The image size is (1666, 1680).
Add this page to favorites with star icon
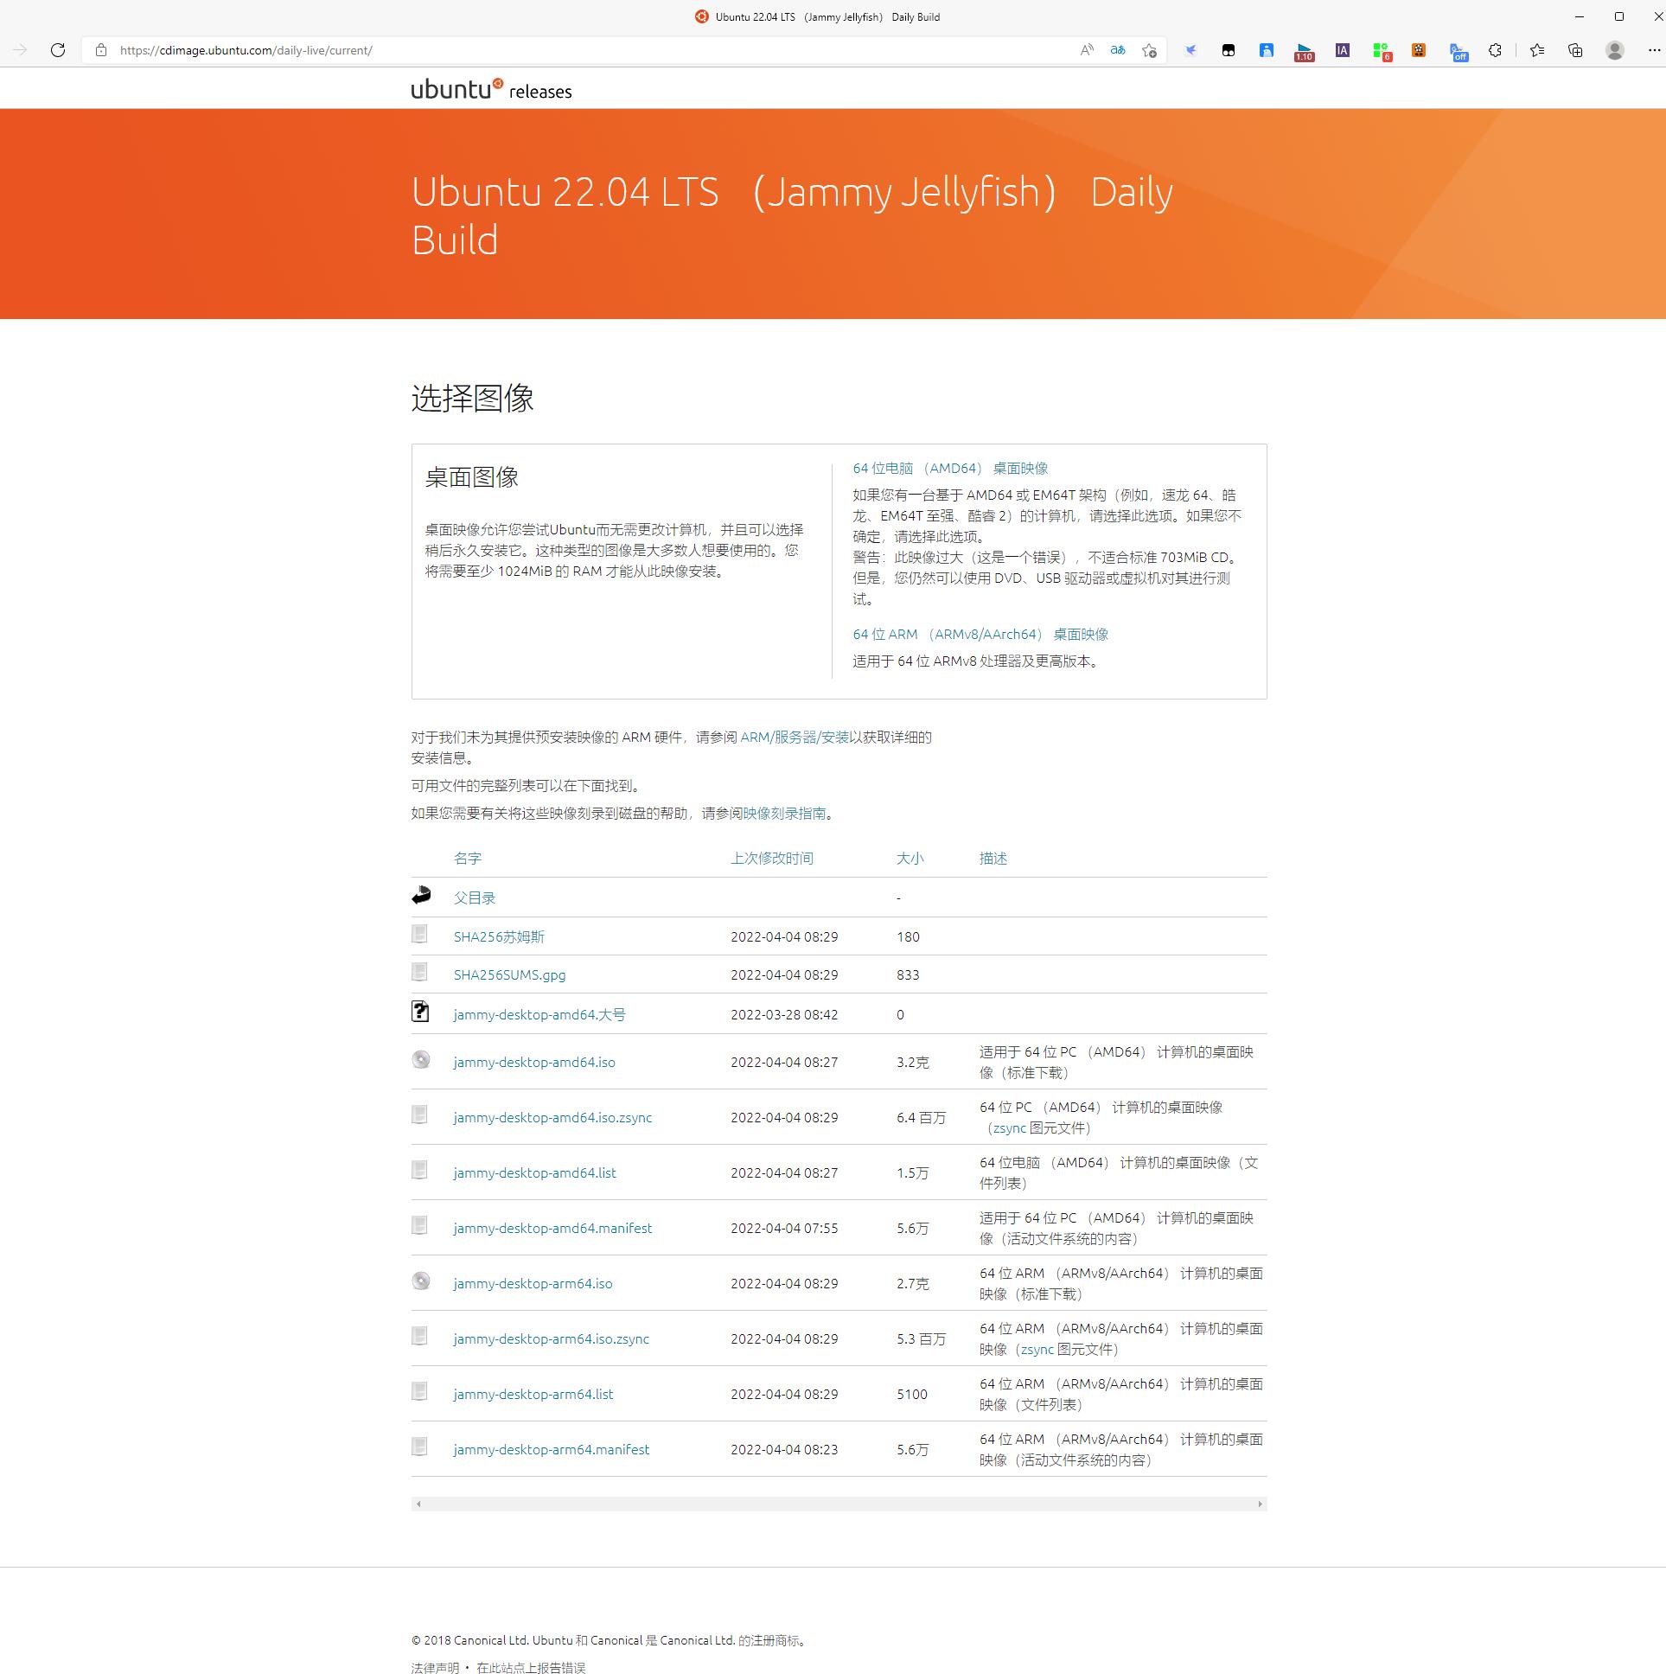(1150, 50)
